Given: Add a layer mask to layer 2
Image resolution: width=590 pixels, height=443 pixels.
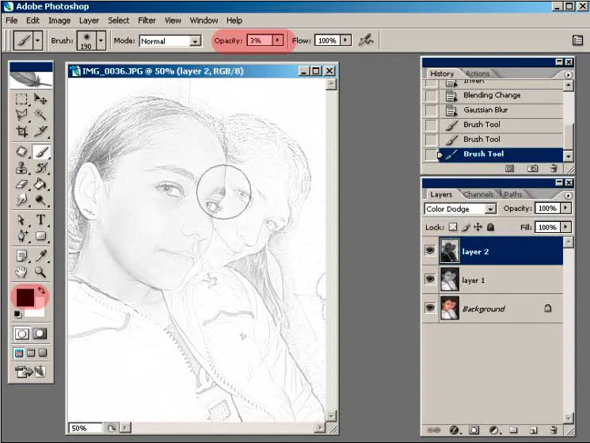Looking at the screenshot, I should (474, 430).
